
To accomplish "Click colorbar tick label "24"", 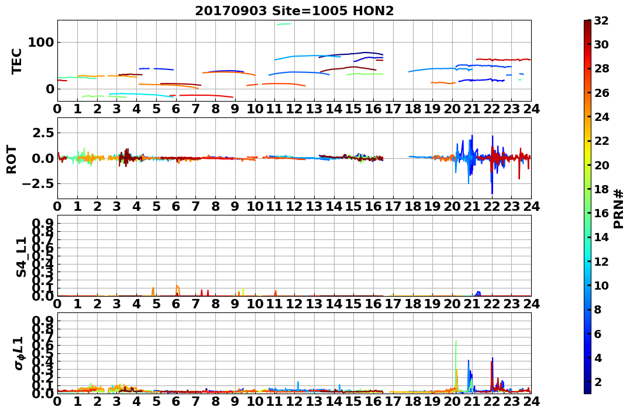I will [x=601, y=117].
